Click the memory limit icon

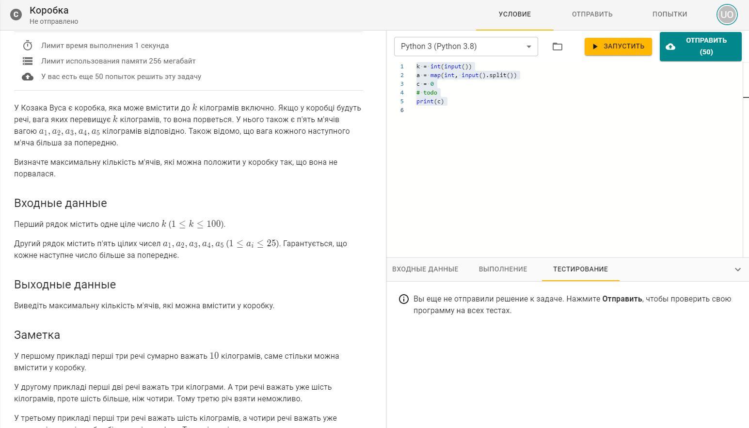pos(28,61)
